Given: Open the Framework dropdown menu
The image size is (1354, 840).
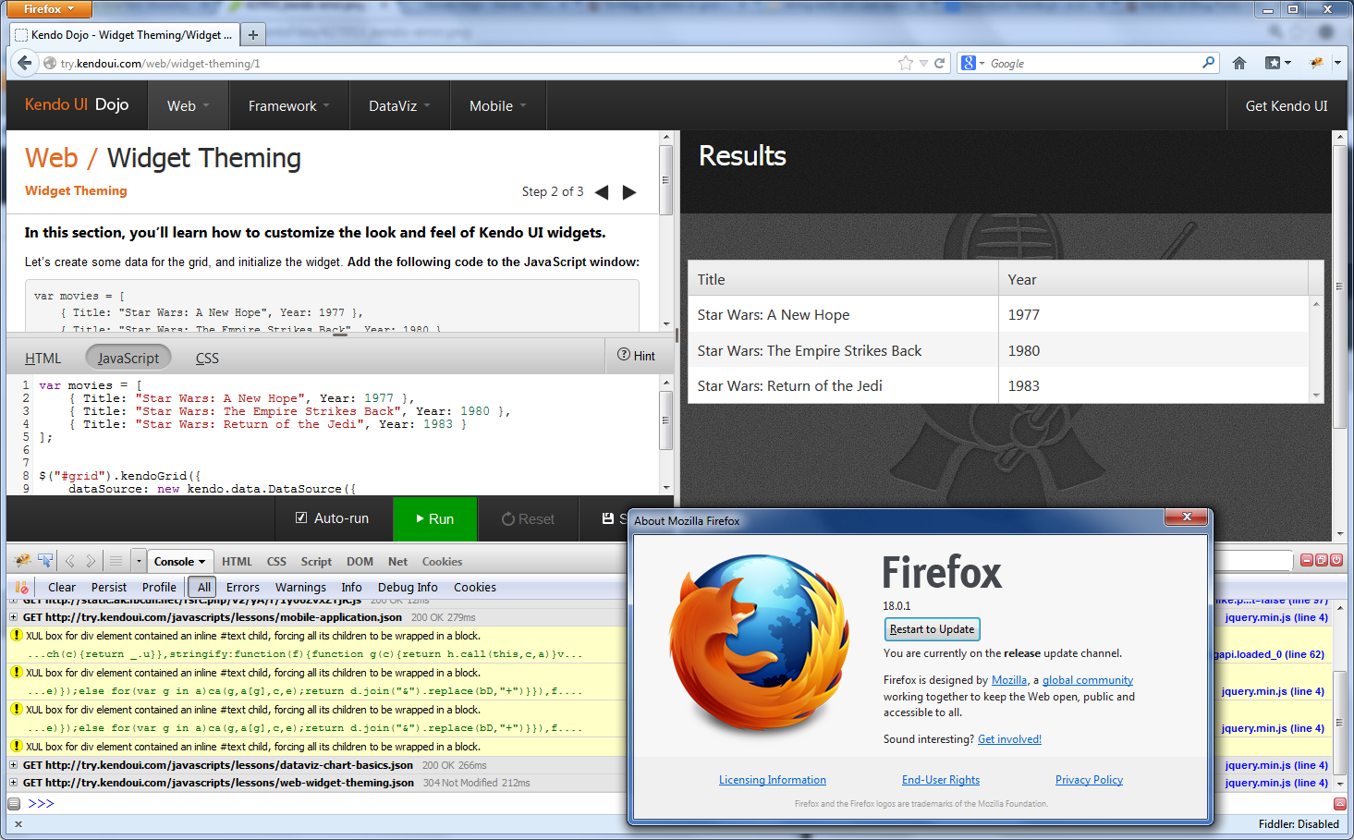Looking at the screenshot, I should click(x=289, y=105).
